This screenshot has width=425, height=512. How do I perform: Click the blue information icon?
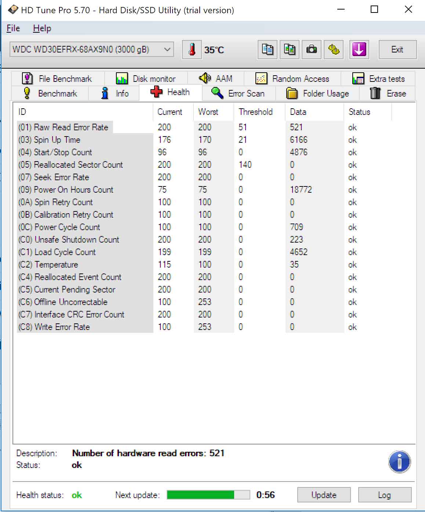399,462
